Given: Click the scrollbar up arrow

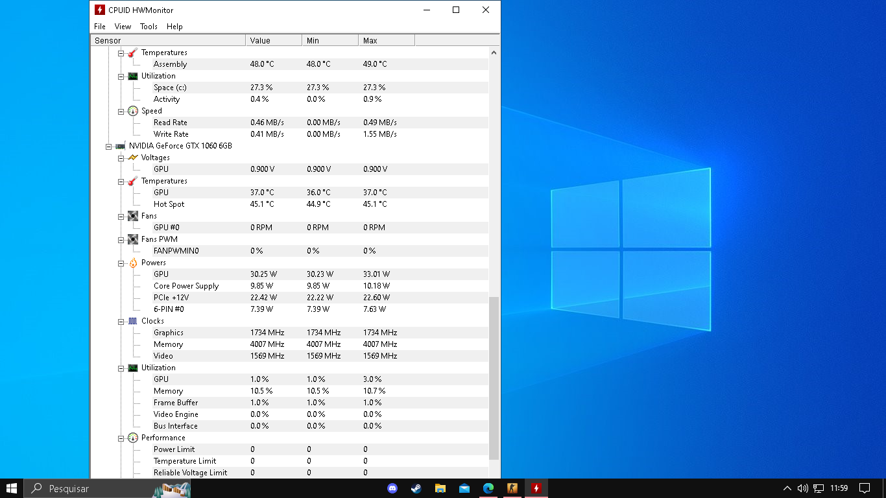Looking at the screenshot, I should 494,53.
